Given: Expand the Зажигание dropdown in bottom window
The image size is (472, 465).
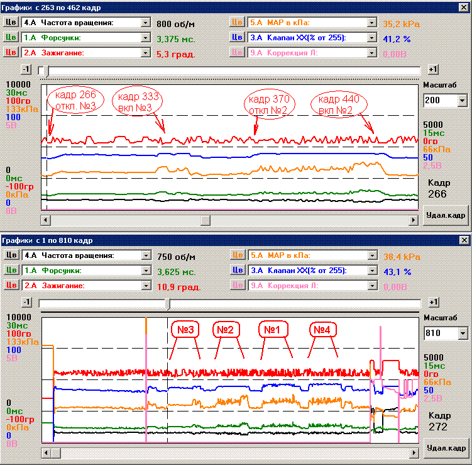Looking at the screenshot, I should click(146, 286).
